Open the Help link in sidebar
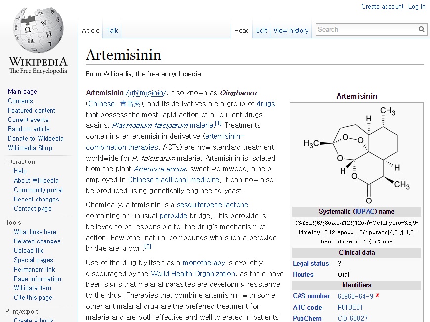The image size is (430, 322). [20, 171]
